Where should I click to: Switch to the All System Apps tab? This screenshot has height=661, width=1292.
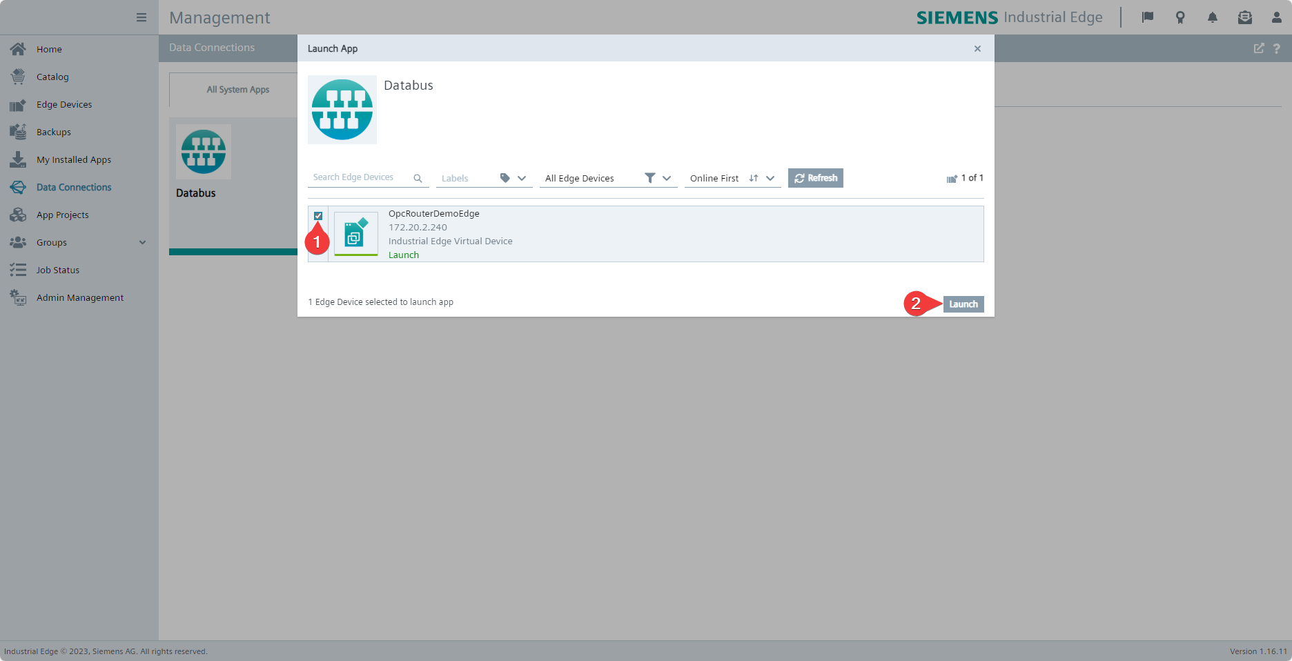click(x=237, y=90)
